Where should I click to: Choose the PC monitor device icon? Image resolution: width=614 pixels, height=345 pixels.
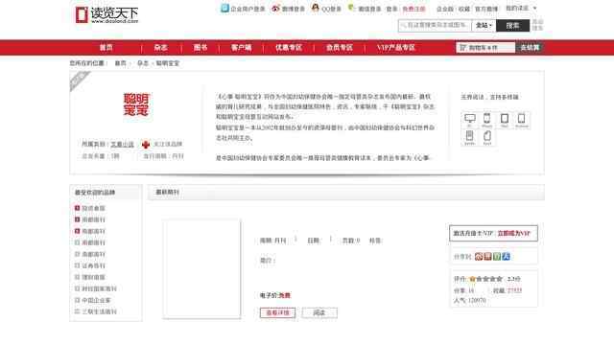coord(469,120)
